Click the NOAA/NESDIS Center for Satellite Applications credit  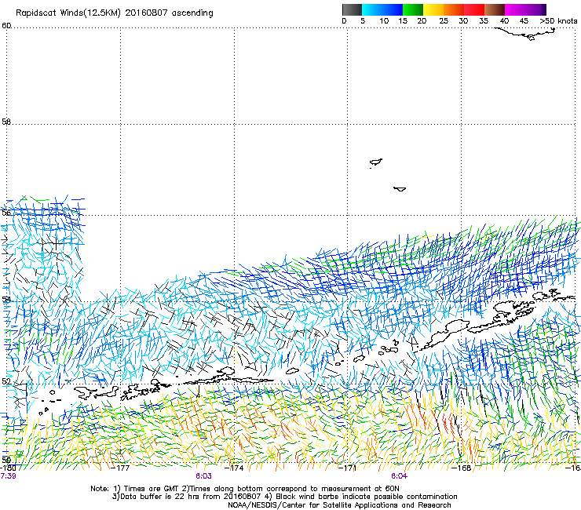(x=339, y=505)
